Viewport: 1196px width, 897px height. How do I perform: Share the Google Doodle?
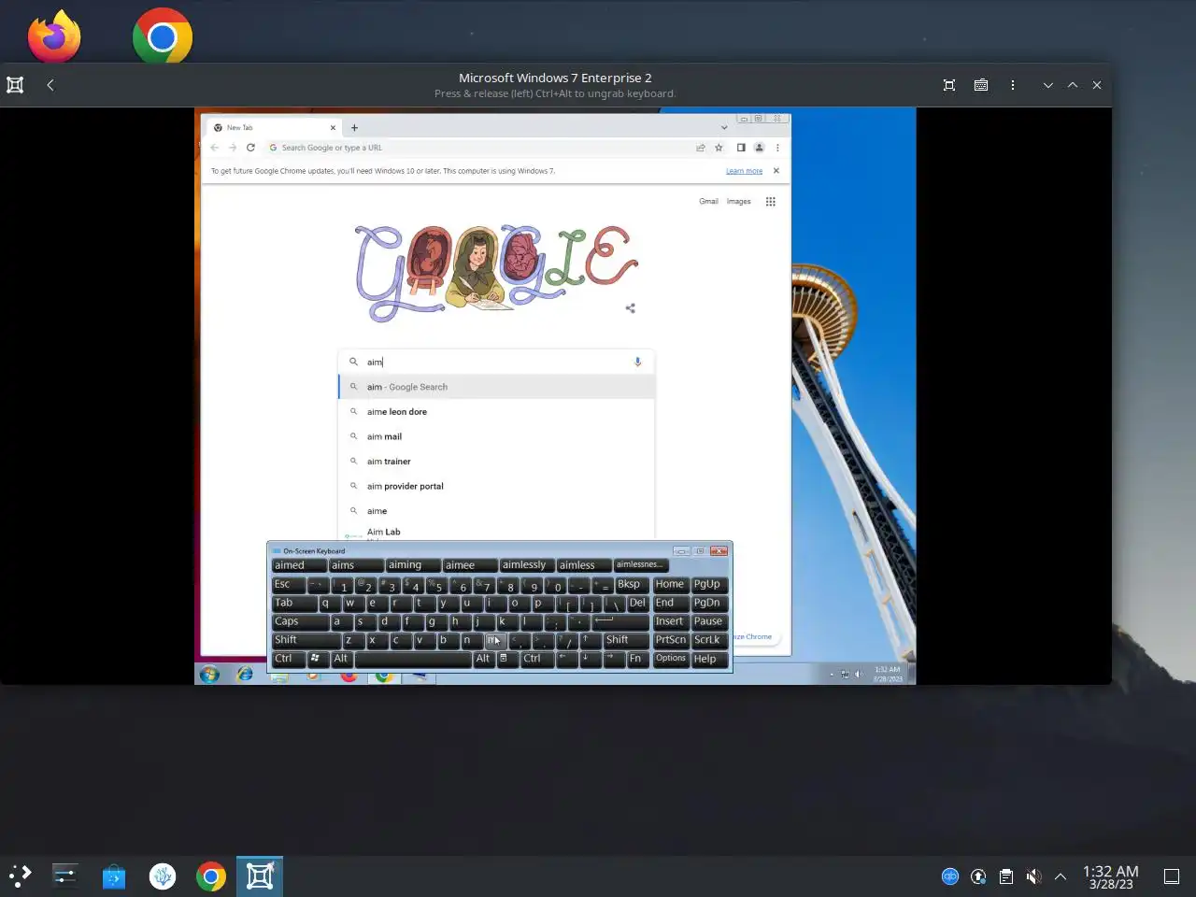click(631, 308)
